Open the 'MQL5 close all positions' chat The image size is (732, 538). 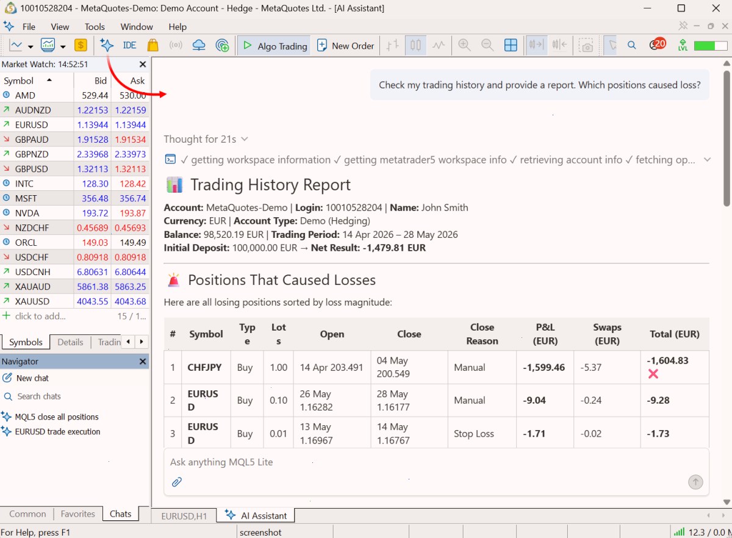coord(50,417)
